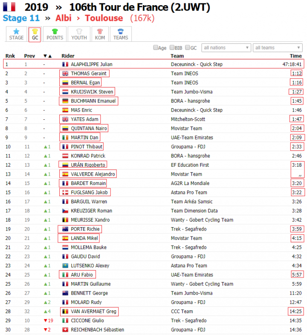Viewport: 307px width, 335px height.
Task: Open rider ALAPHILIPPE Julian's profile
Action: [x=92, y=64]
